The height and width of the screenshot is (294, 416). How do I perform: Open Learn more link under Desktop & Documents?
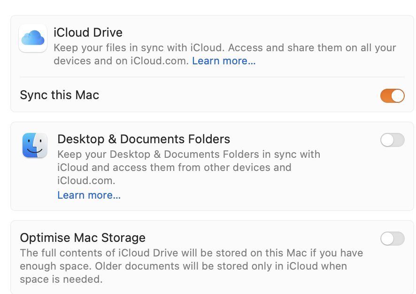click(x=89, y=195)
